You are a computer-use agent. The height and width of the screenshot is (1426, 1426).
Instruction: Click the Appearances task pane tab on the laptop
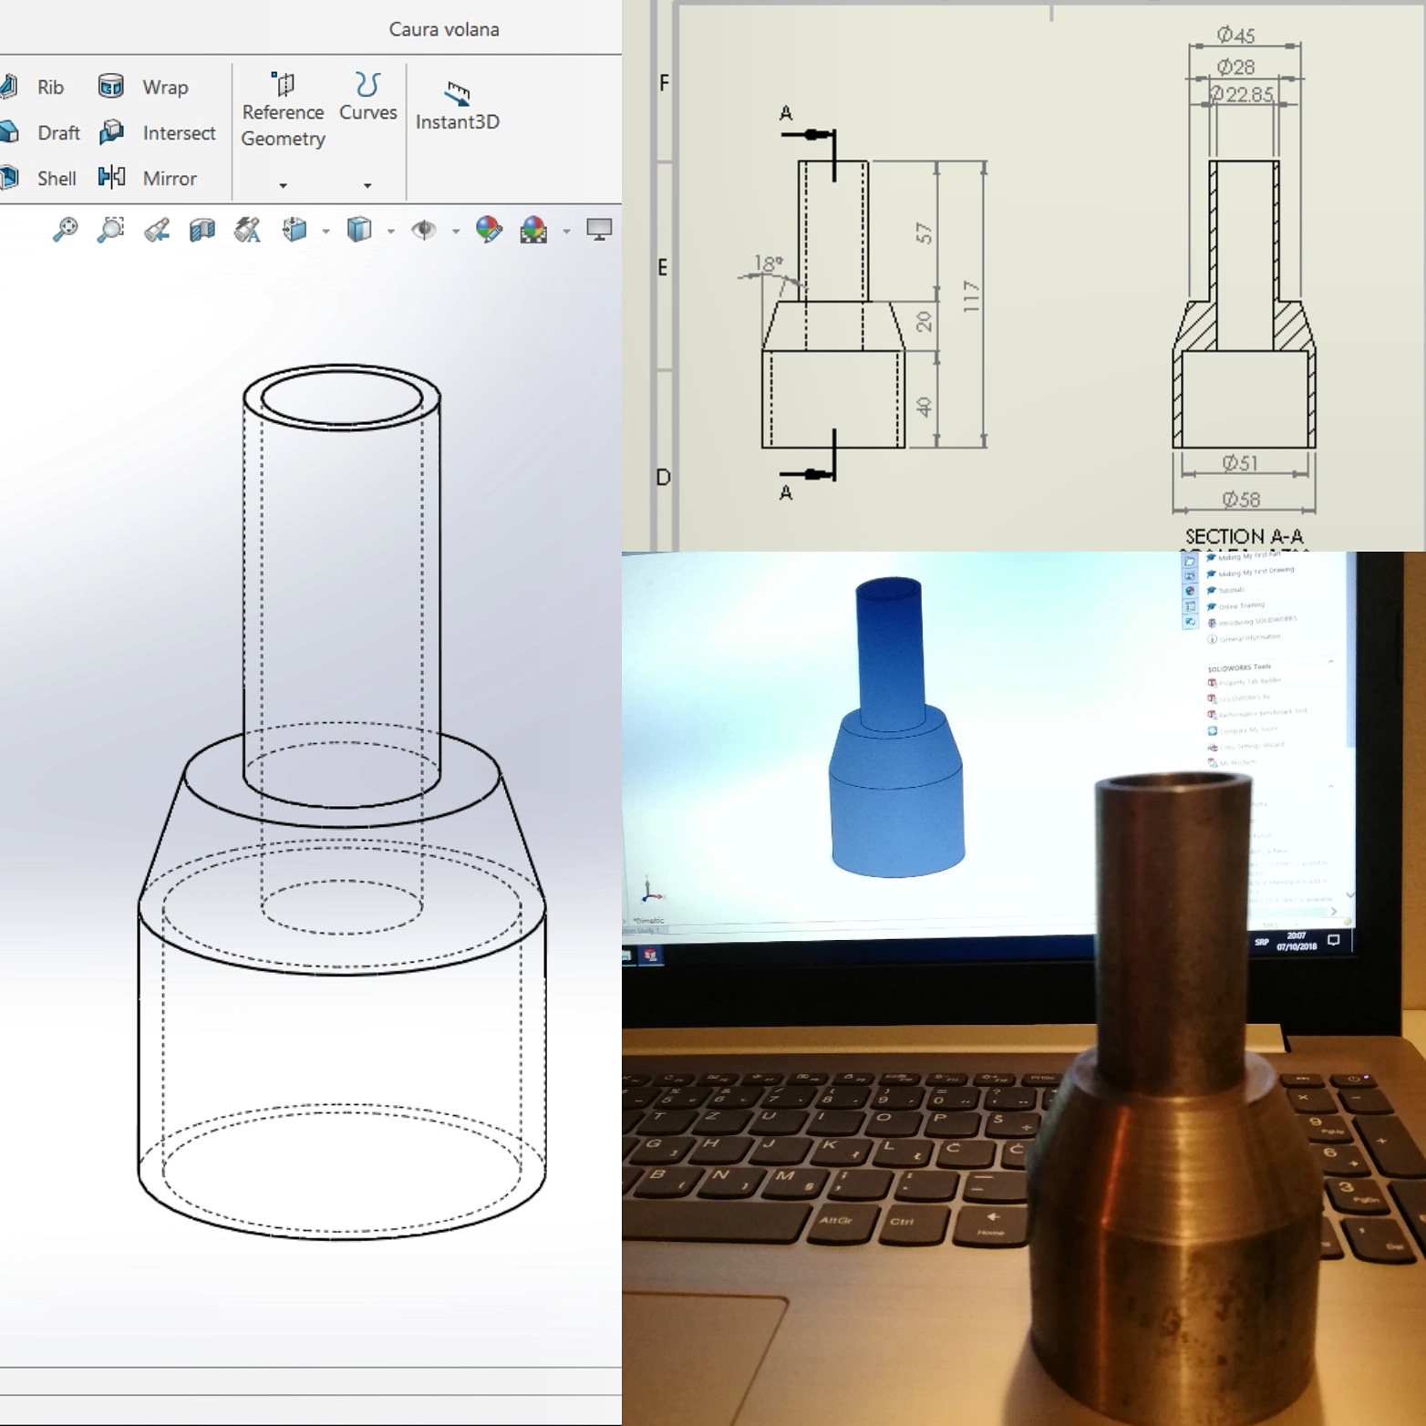1190,591
